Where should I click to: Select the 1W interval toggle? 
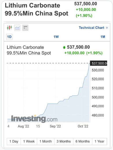tap(56, 37)
